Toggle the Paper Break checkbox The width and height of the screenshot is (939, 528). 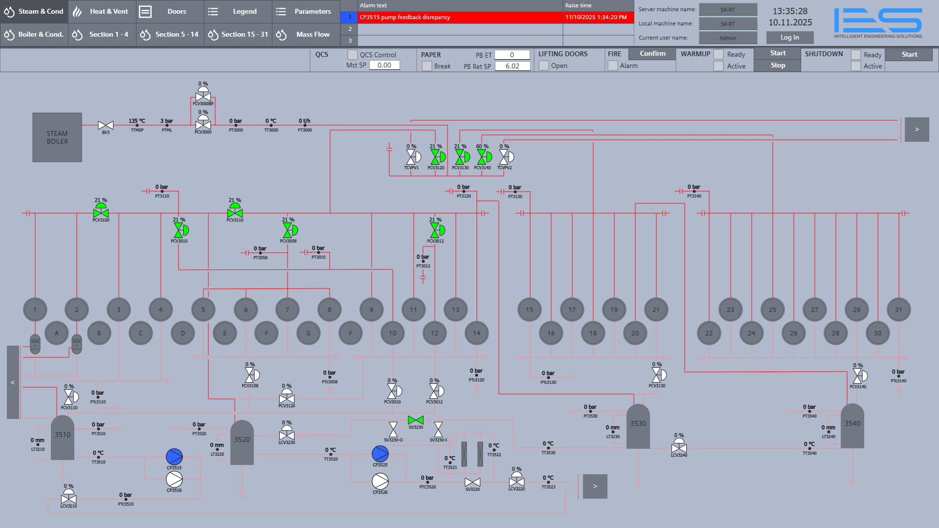click(427, 66)
